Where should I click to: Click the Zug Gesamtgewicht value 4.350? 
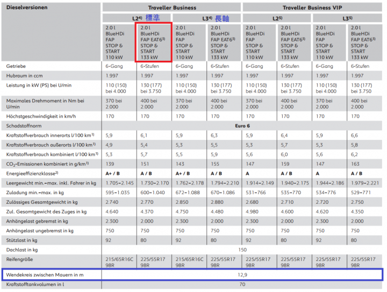[357, 212]
